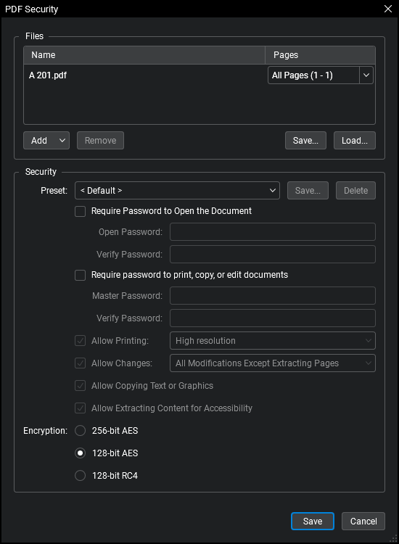This screenshot has height=544, width=399.
Task: Click the Open Password input field
Action: click(x=272, y=232)
